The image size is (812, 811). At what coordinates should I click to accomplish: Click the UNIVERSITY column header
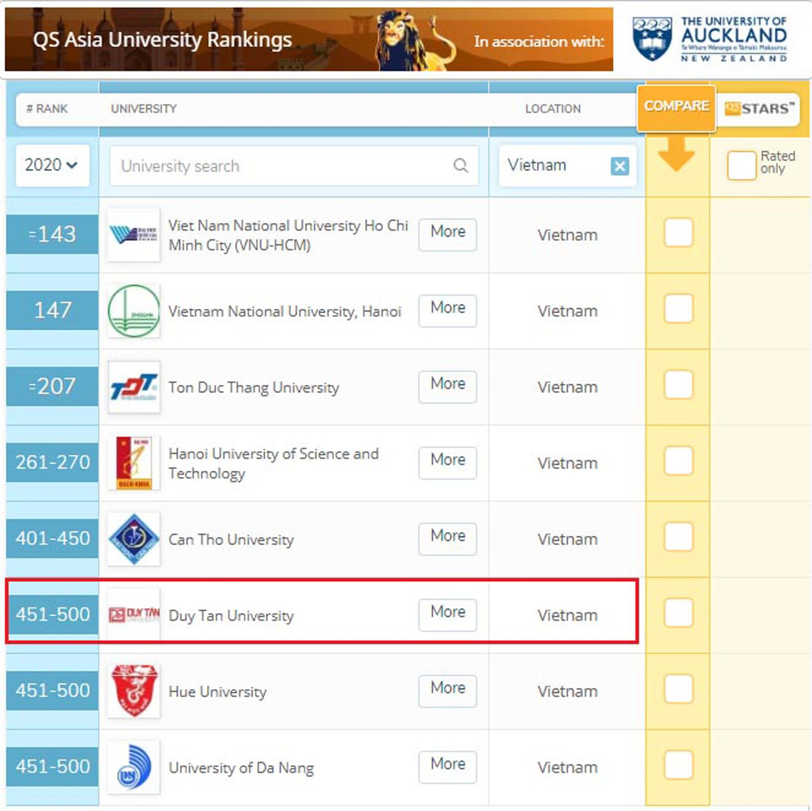(144, 109)
